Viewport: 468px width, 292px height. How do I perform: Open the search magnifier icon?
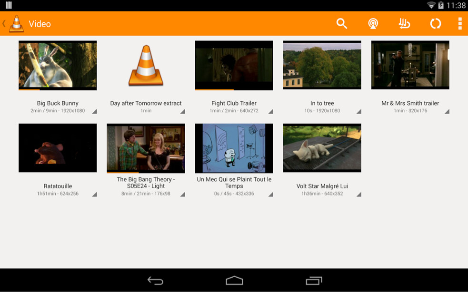click(x=342, y=24)
